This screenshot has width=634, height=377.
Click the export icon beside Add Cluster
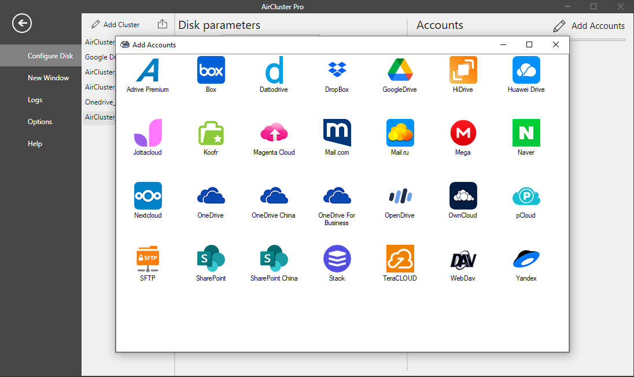(163, 24)
